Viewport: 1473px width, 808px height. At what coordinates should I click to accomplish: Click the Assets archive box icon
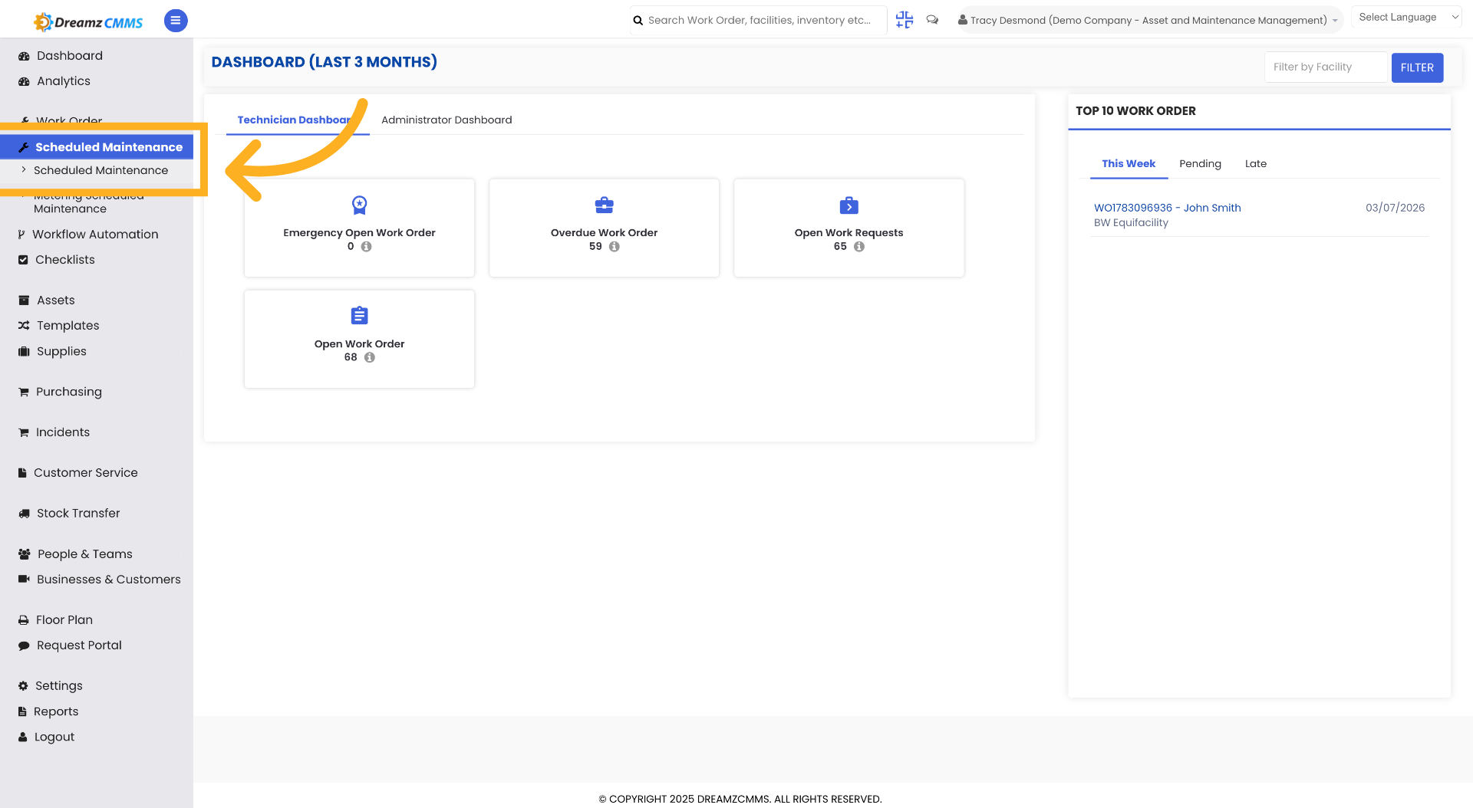pyautogui.click(x=24, y=301)
